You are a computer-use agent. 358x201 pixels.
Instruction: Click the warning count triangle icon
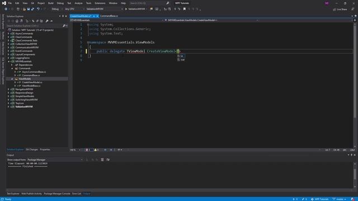(96, 150)
